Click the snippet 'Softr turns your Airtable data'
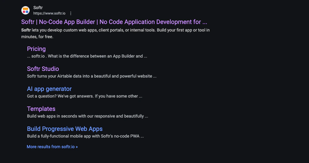Screen dimensions: 309x163 pos(92,76)
